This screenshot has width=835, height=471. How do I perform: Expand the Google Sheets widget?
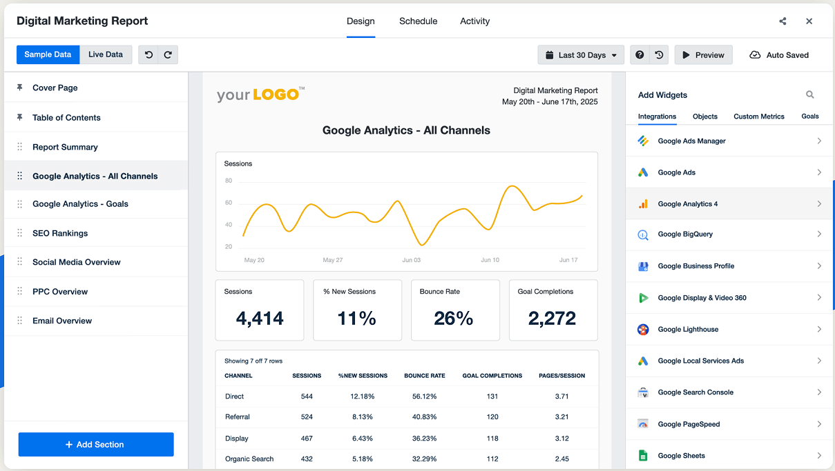[x=820, y=455]
